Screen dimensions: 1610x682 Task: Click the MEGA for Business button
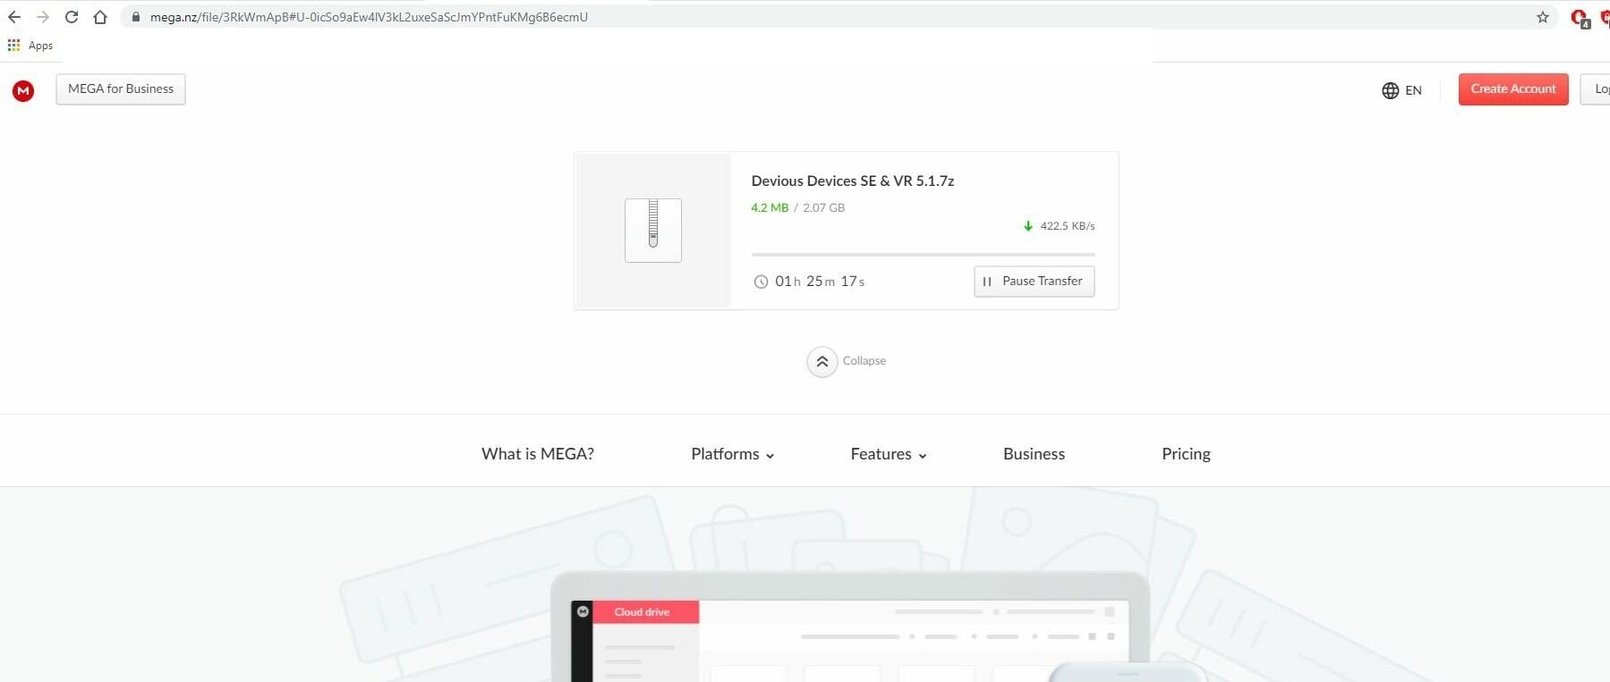click(x=121, y=89)
